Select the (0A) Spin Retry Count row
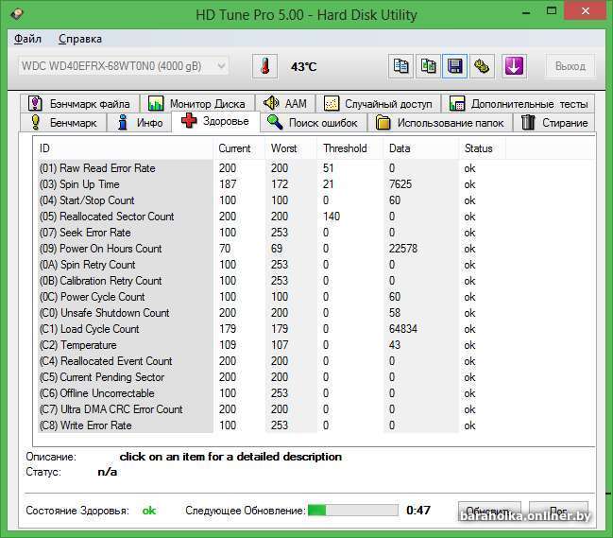The height and width of the screenshot is (538, 613). [271, 265]
